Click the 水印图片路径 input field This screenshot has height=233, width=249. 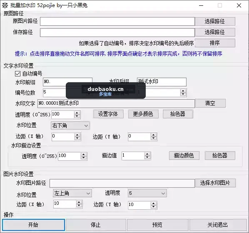click(x=122, y=183)
